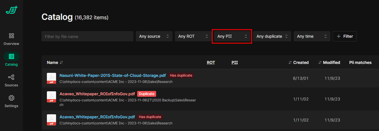Click in the Filter by file name field
The image size is (379, 131).
click(87, 36)
